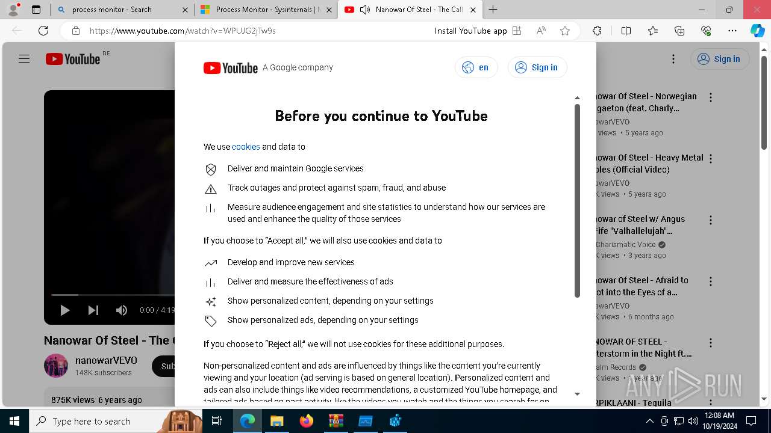Open options for Norwegian Reggaeton video
Screen dimensions: 771x433
[x=711, y=97]
